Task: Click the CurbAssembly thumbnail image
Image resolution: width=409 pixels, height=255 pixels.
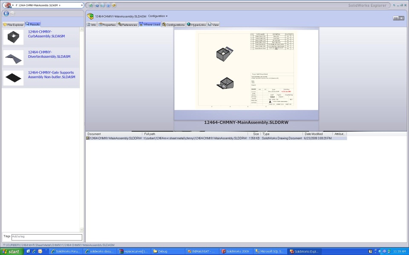Action: click(x=13, y=37)
